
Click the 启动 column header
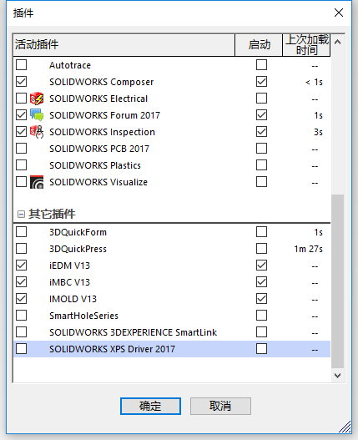pos(259,45)
